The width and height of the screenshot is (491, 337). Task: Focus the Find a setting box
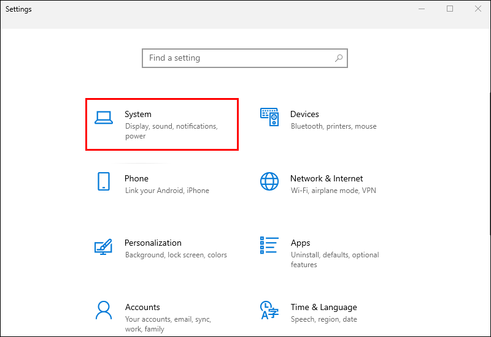[x=239, y=58]
